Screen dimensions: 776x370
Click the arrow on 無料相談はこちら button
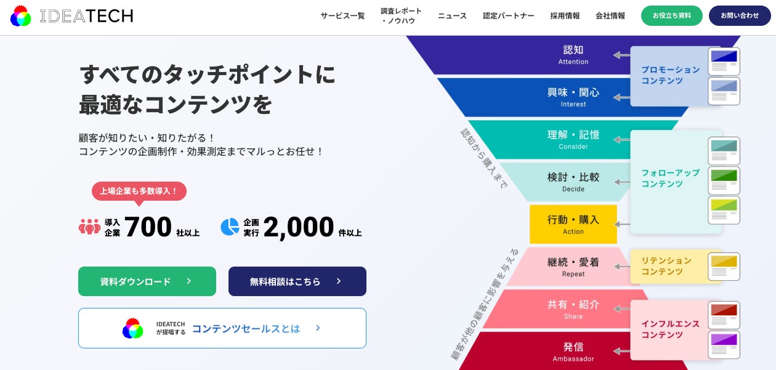click(339, 281)
